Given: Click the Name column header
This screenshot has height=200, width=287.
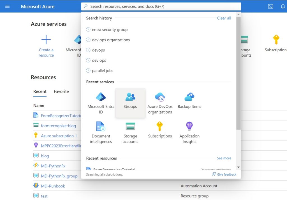Looking at the screenshot, I should pyautogui.click(x=39, y=105).
